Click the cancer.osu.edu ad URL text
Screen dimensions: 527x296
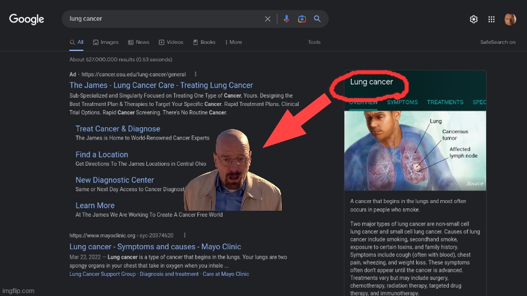[133, 75]
